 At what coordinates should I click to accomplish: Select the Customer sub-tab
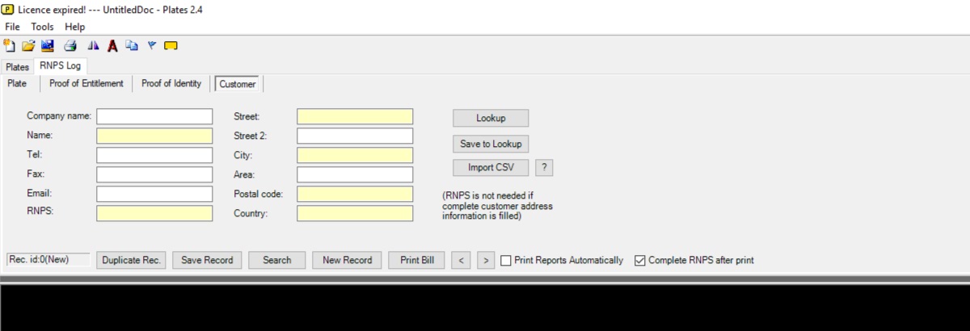coord(238,84)
